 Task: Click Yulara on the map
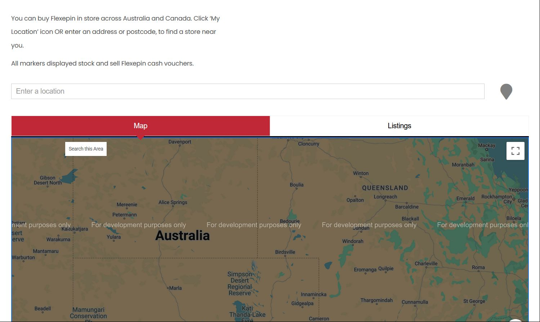[114, 237]
